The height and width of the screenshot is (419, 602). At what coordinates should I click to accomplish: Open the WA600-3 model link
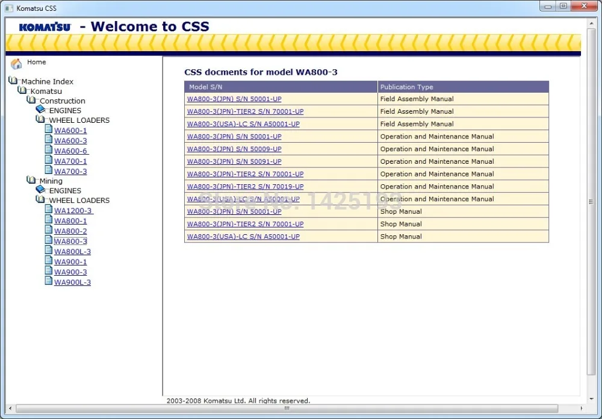[x=70, y=141]
